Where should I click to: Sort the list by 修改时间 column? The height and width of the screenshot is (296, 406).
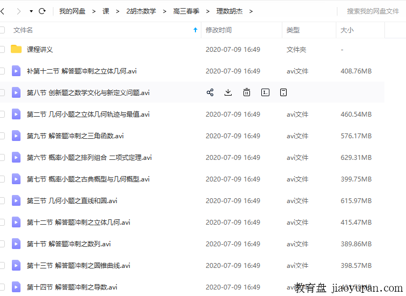click(219, 30)
